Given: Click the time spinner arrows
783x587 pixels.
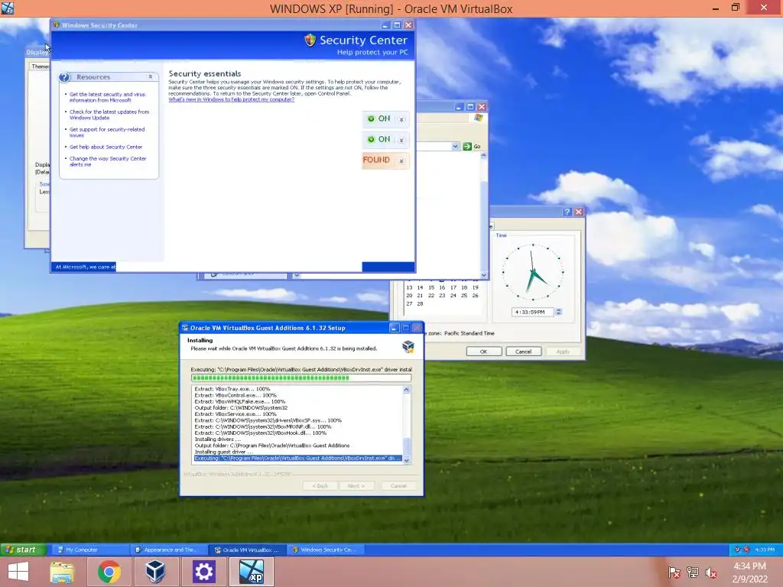Looking at the screenshot, I should pyautogui.click(x=559, y=312).
